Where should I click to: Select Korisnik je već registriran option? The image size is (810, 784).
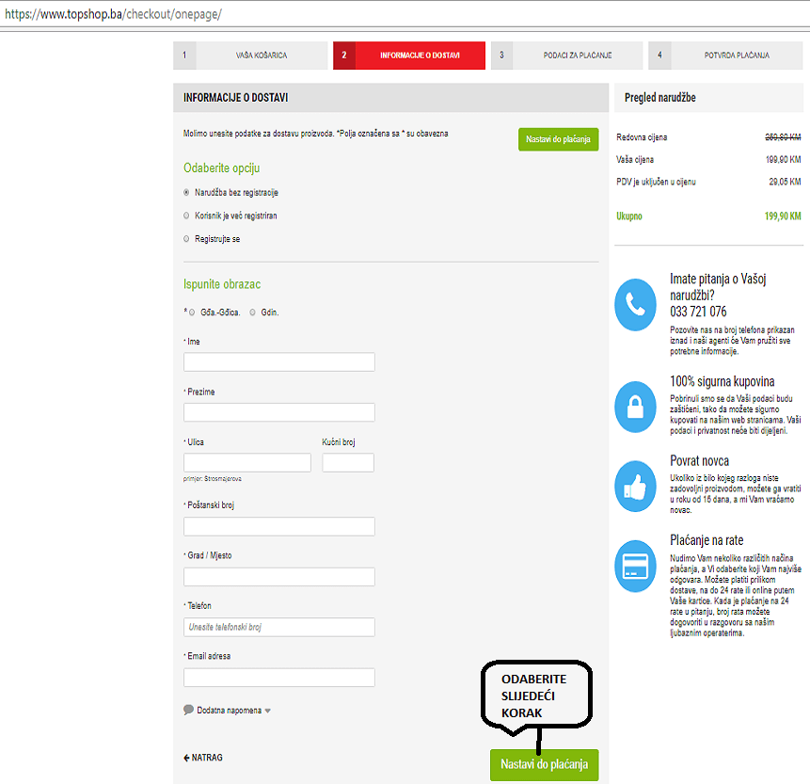pyautogui.click(x=186, y=216)
